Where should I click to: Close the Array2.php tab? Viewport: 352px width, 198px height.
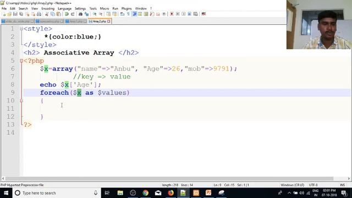[x=109, y=21]
